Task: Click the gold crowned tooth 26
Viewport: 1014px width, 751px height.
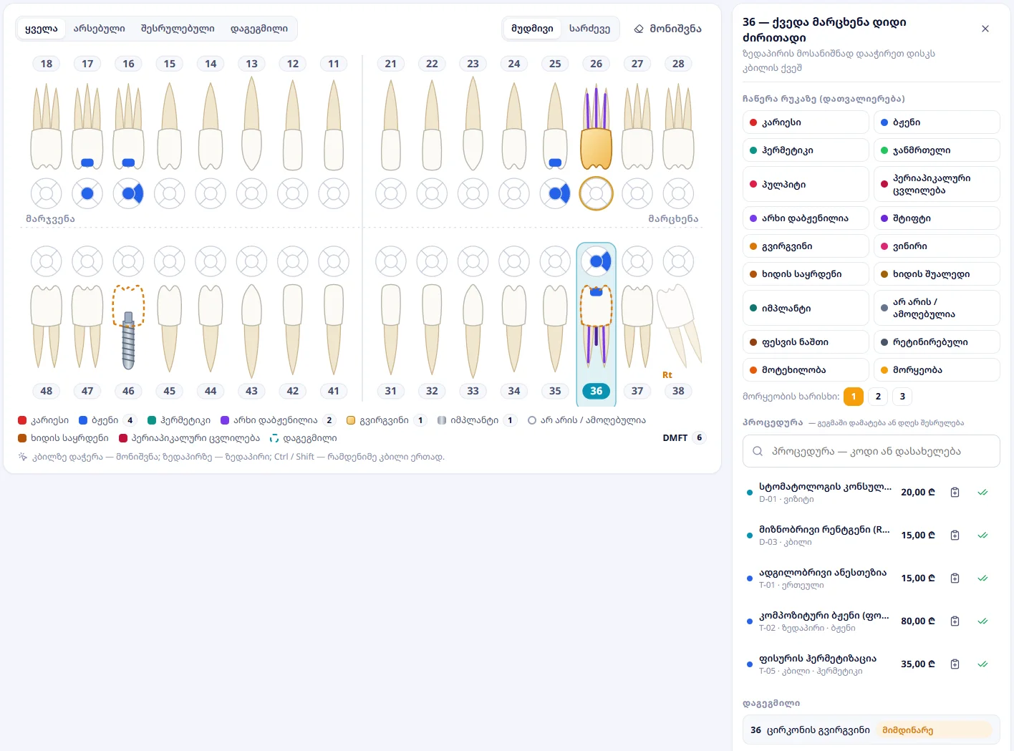Action: (596, 127)
